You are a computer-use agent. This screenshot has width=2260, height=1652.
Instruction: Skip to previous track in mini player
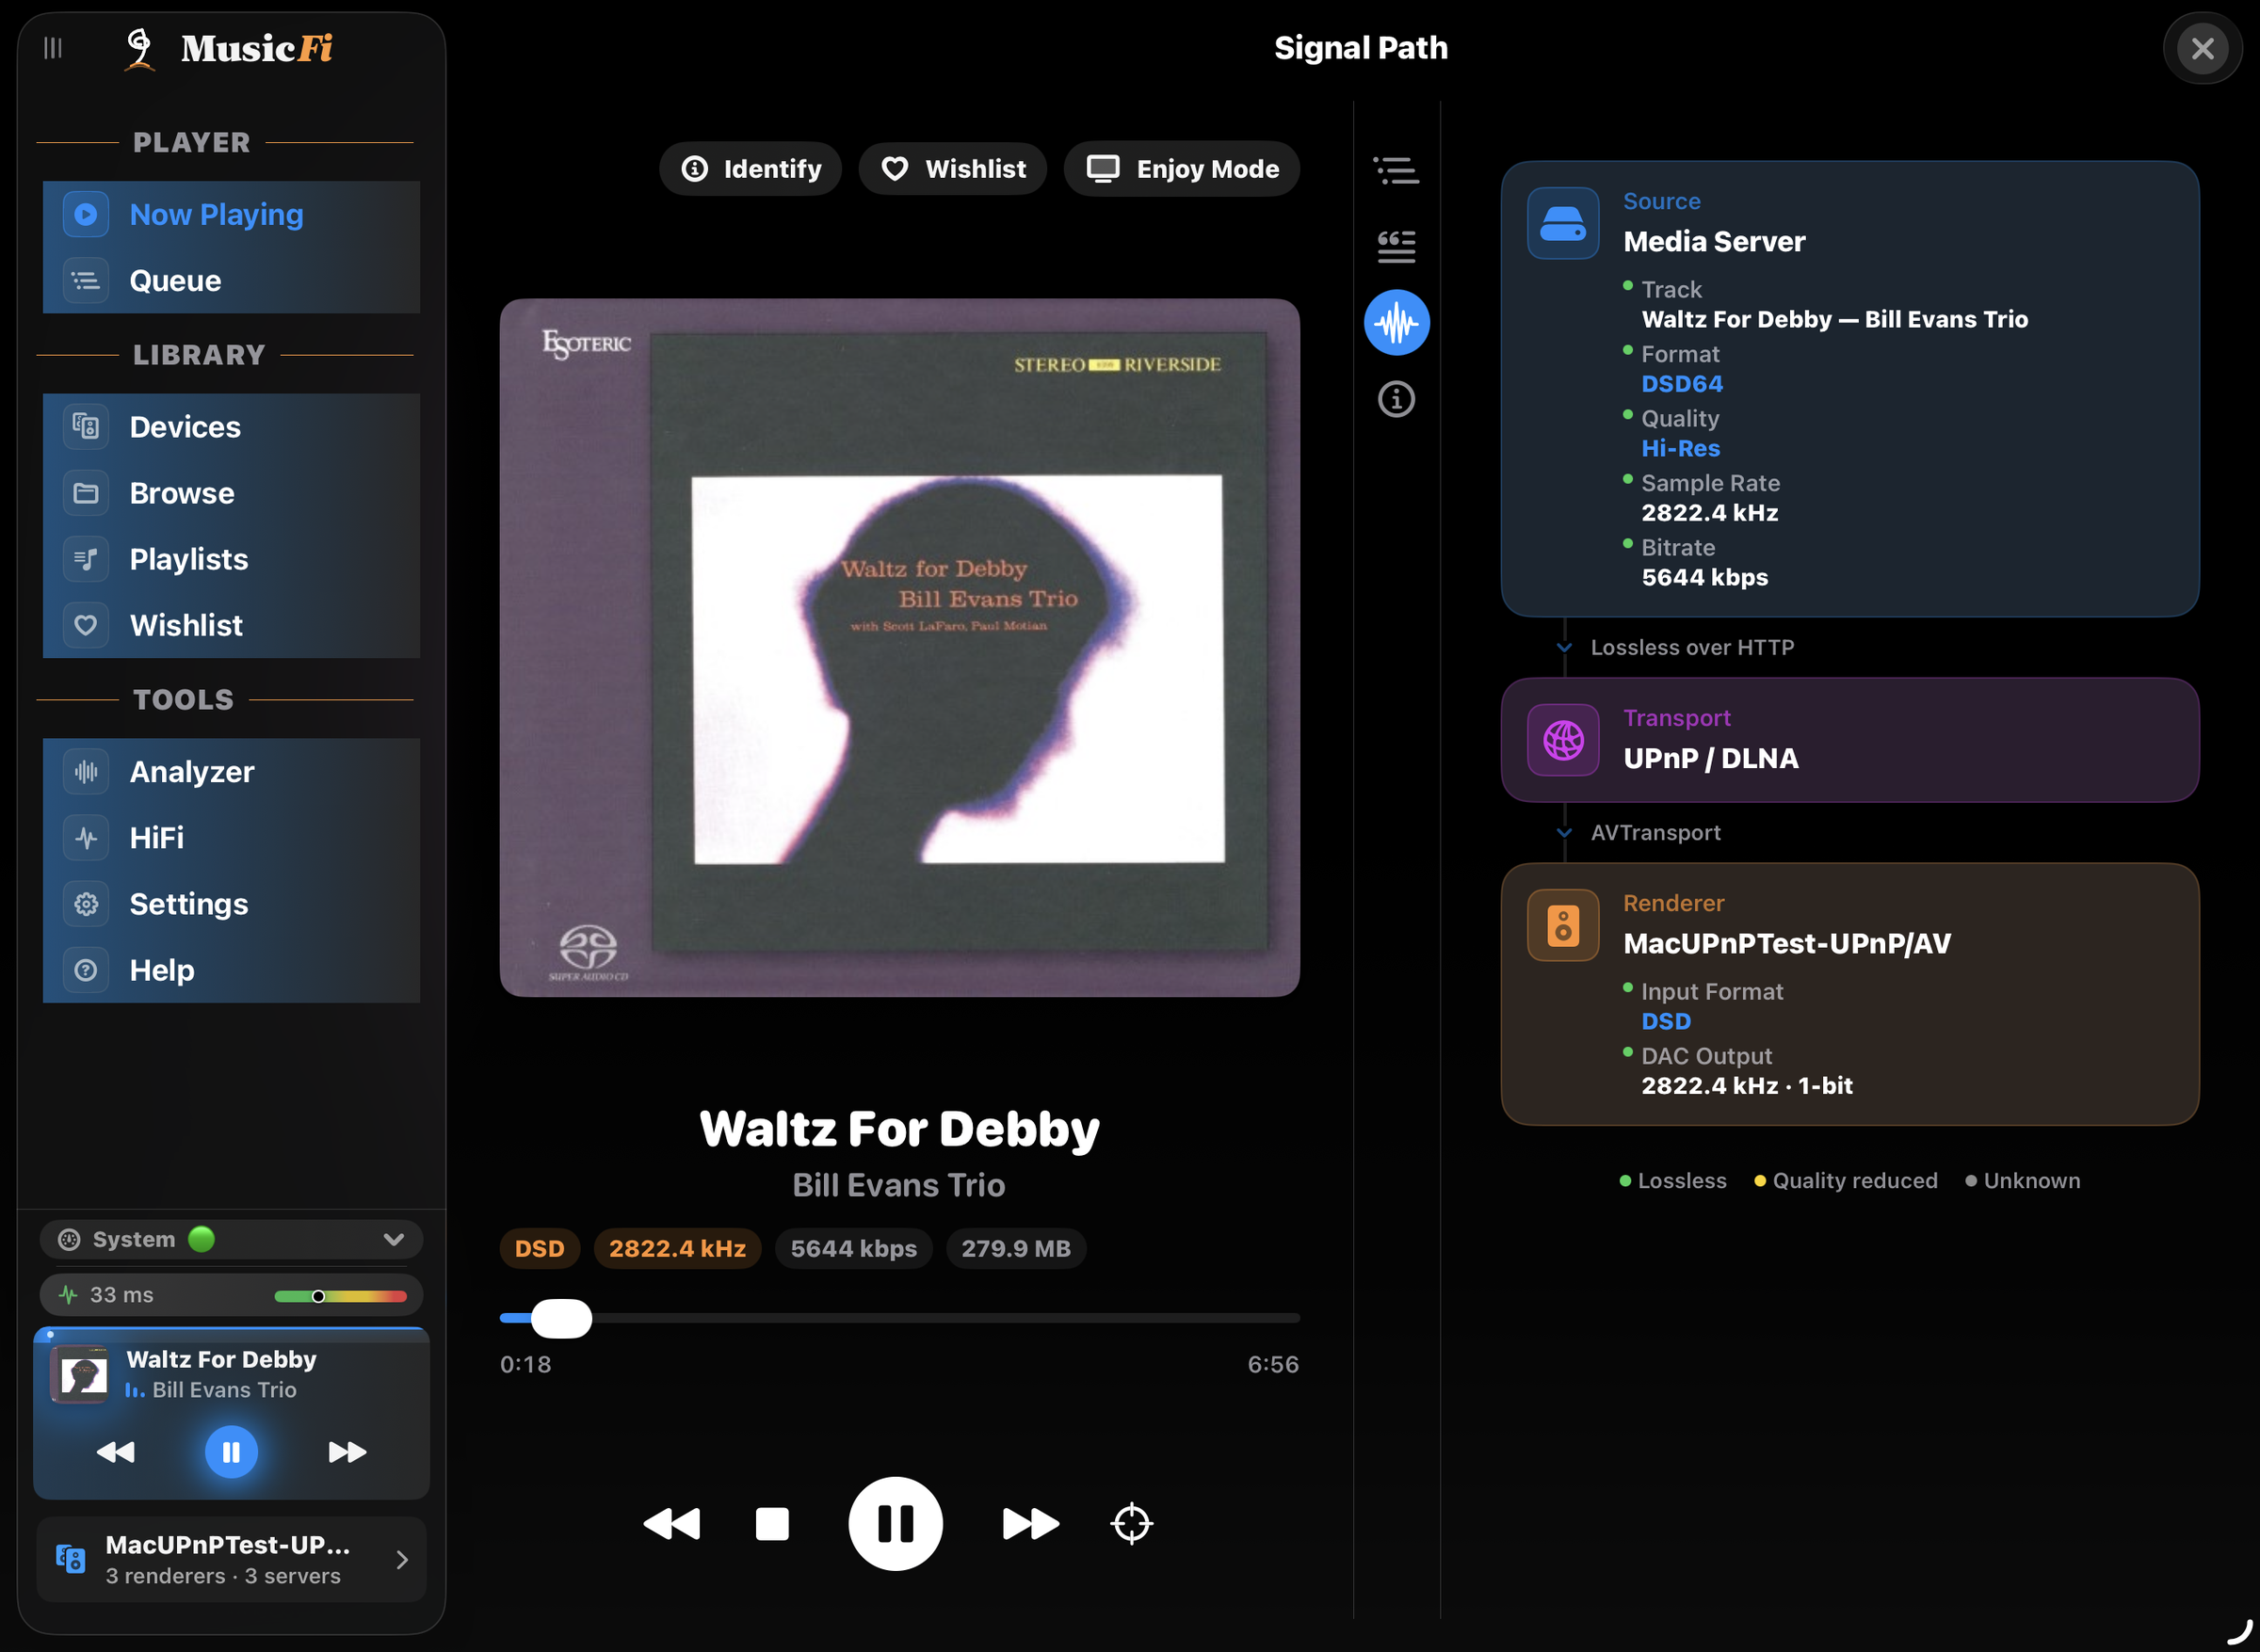(x=115, y=1452)
